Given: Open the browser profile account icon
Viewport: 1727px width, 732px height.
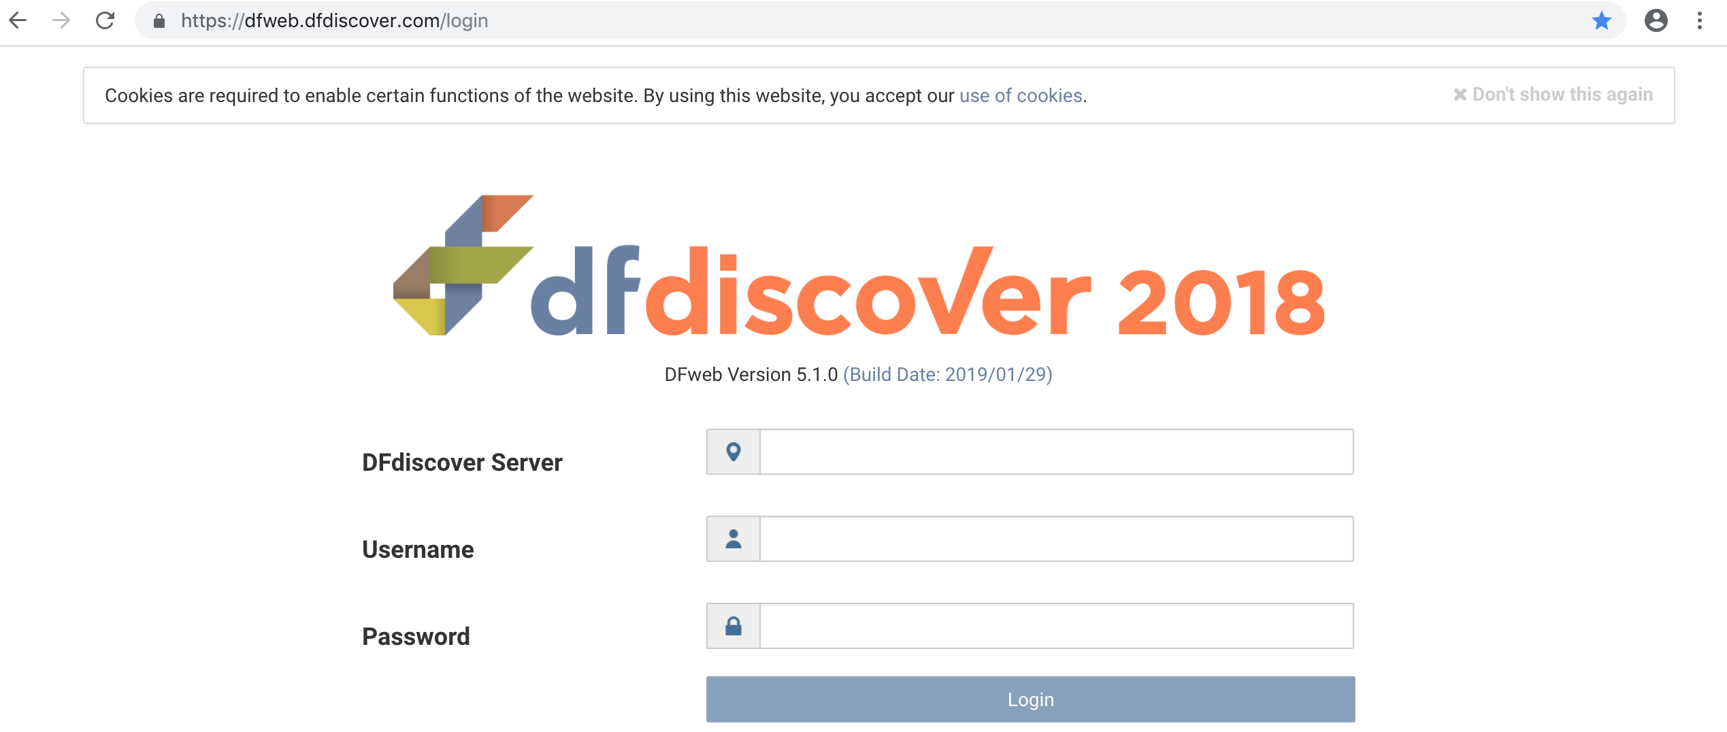Looking at the screenshot, I should click(x=1656, y=20).
